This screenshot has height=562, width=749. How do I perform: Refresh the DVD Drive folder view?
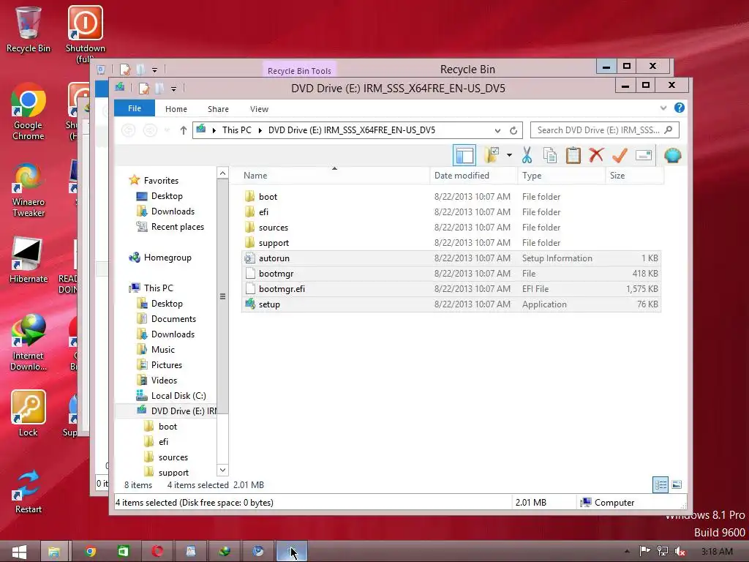[x=513, y=130]
